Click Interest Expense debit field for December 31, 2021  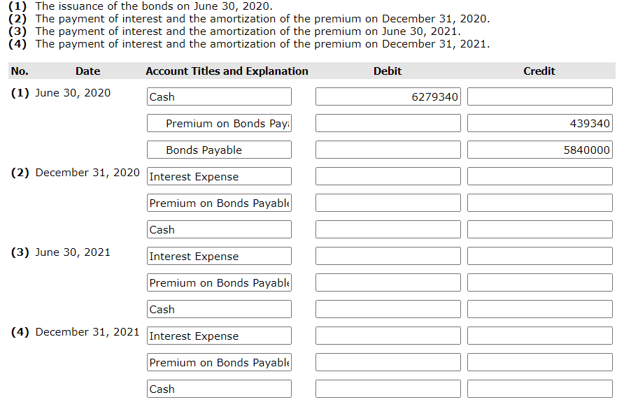(388, 336)
